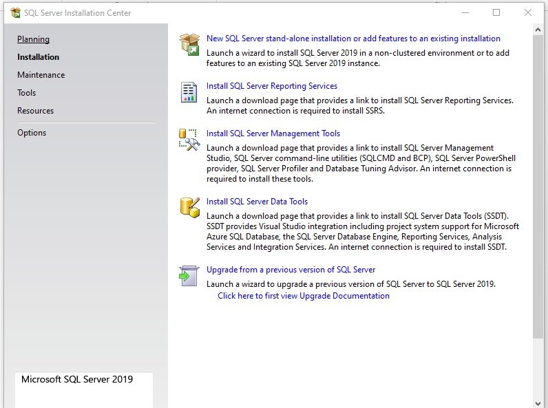Maximize the Installation Center window
The image size is (548, 408).
pos(496,12)
